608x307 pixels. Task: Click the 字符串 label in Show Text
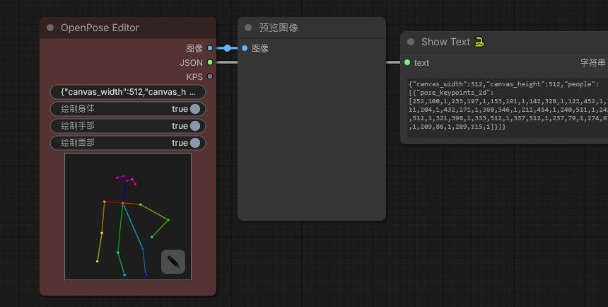592,62
